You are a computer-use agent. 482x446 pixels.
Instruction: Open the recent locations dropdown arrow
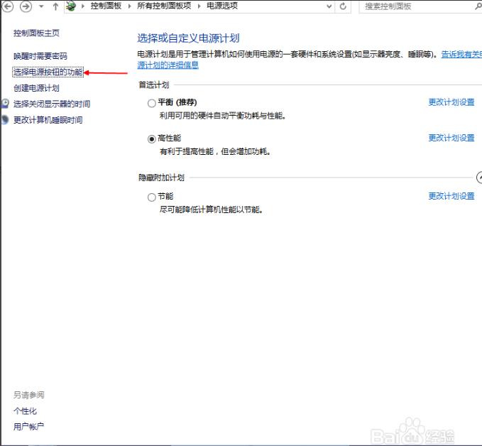coord(40,6)
